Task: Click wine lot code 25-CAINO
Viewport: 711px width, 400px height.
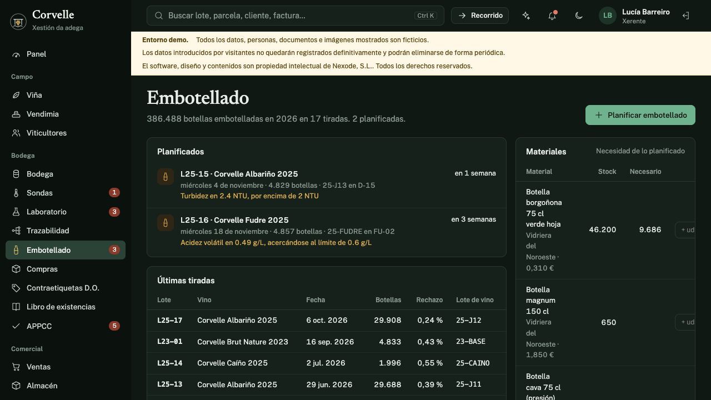Action: click(473, 363)
